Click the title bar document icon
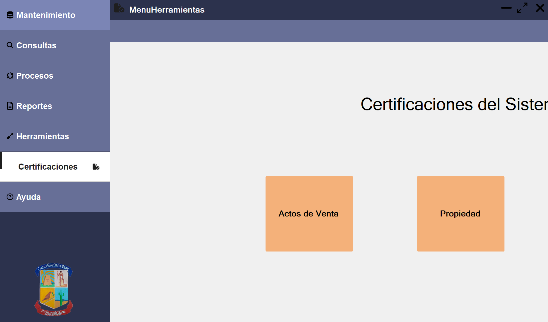 click(x=119, y=8)
